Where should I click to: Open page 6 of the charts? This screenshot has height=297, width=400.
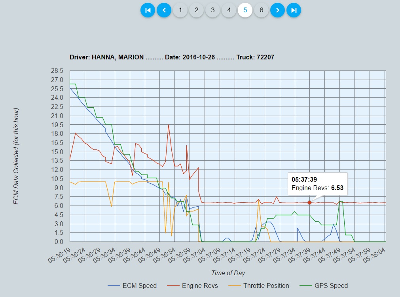coord(261,10)
